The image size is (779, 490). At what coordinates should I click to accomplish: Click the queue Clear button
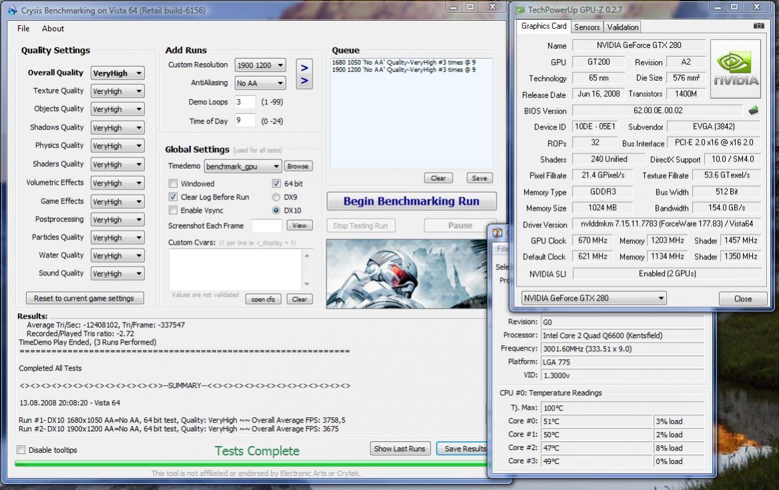pyautogui.click(x=438, y=178)
